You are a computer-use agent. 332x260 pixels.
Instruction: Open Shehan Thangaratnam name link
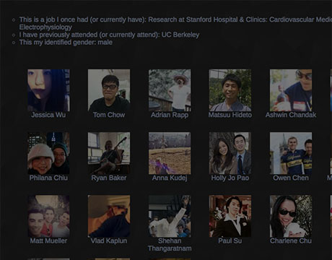click(170, 245)
